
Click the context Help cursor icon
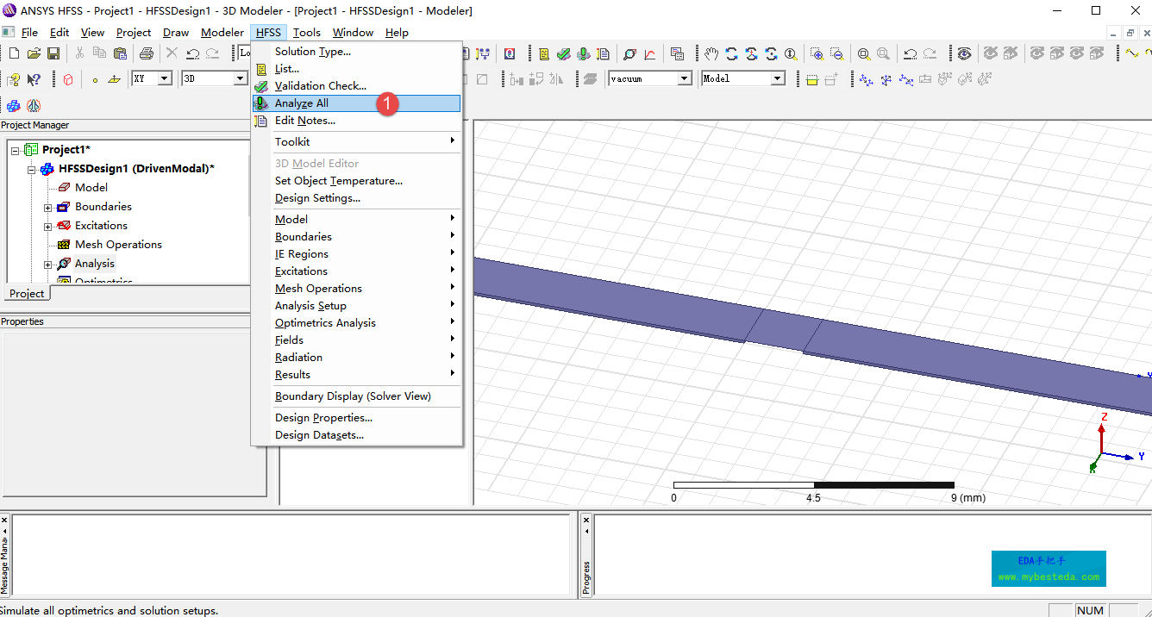point(34,79)
